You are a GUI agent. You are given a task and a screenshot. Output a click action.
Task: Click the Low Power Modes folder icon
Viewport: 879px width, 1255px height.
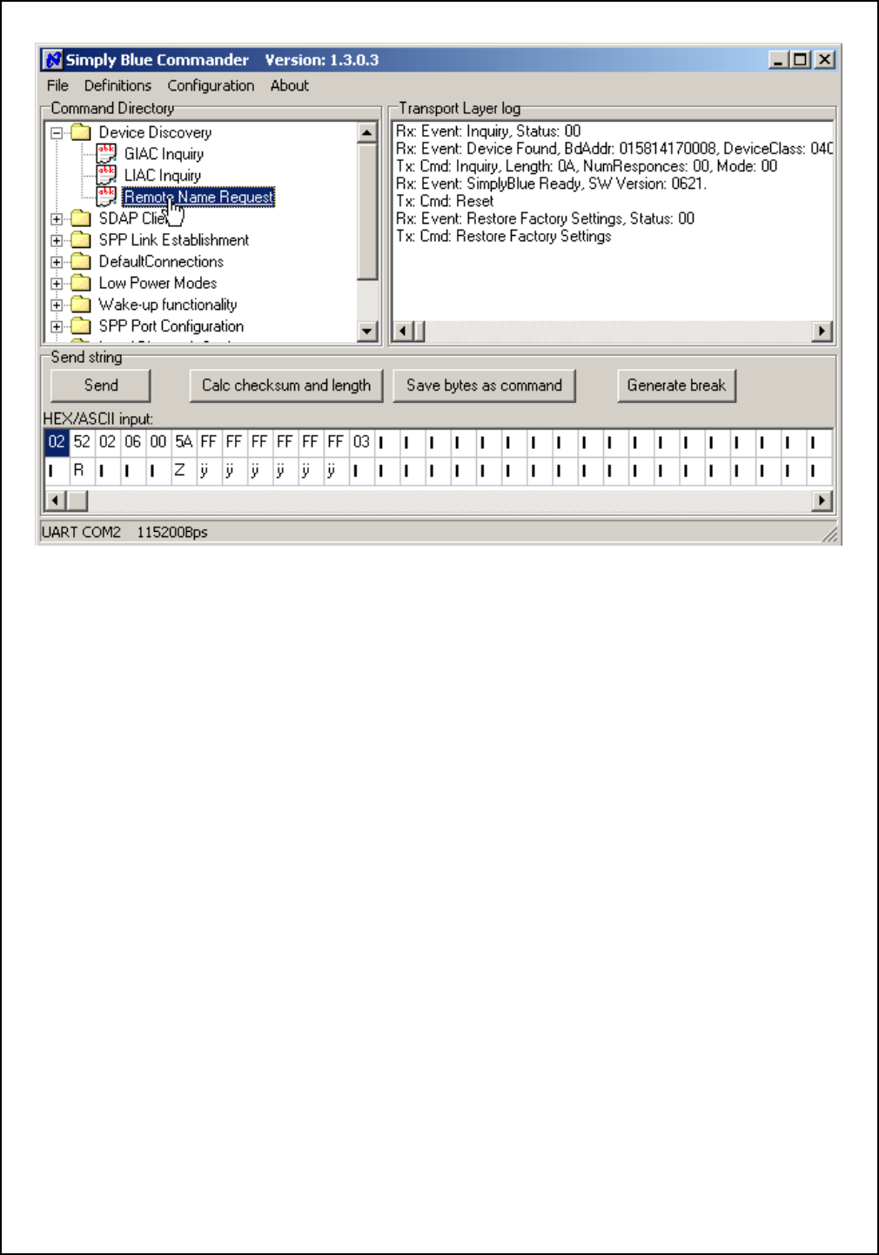[x=81, y=283]
